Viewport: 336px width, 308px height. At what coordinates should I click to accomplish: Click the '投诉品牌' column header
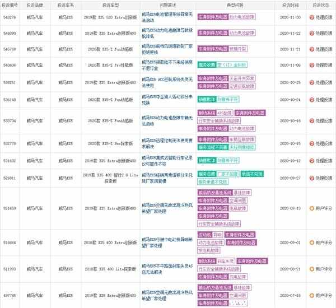coord(35,5)
